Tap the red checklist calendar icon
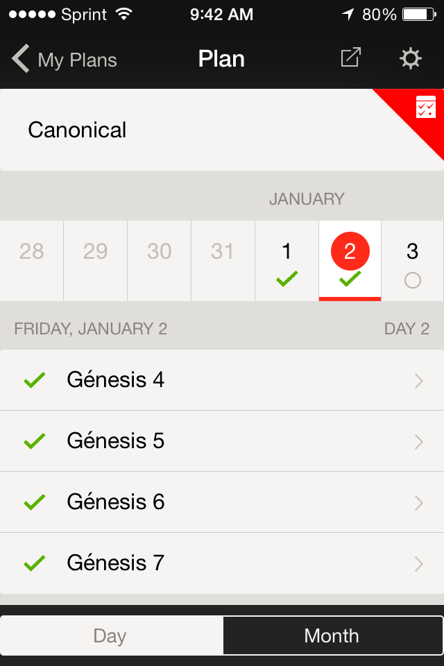 [425, 108]
